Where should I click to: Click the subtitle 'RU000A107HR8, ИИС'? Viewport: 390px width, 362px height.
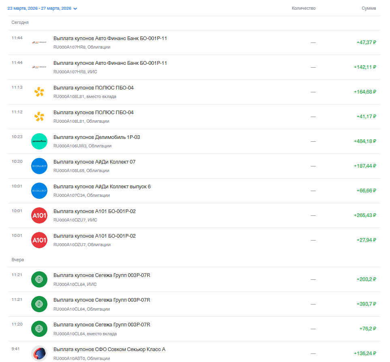click(x=75, y=72)
